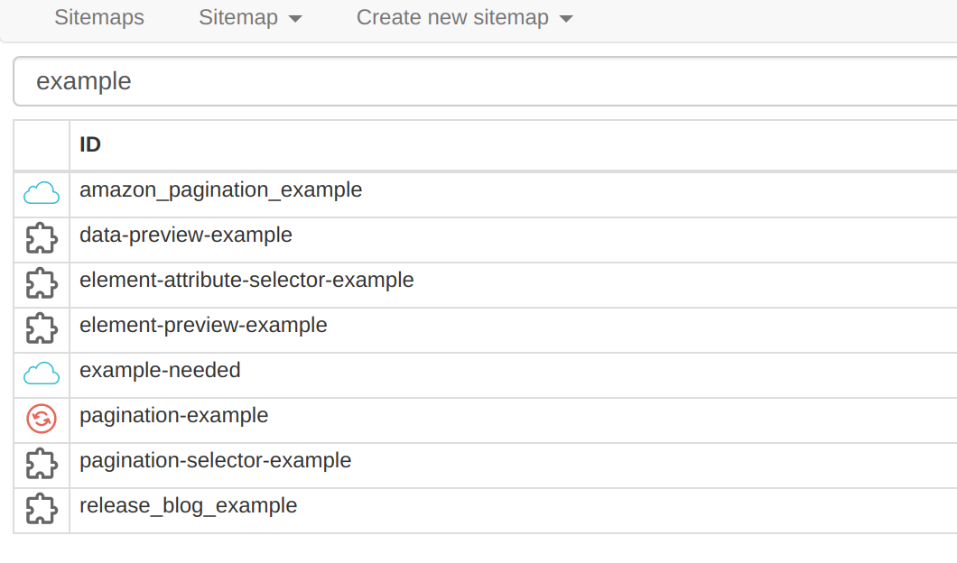Click the ID column header
957x563 pixels.
click(x=90, y=145)
